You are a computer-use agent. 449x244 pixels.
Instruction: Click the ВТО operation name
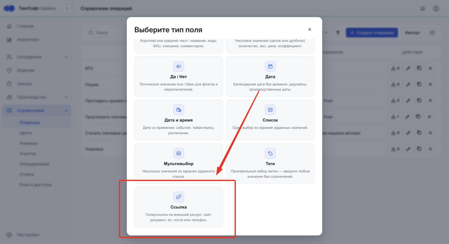click(x=89, y=69)
